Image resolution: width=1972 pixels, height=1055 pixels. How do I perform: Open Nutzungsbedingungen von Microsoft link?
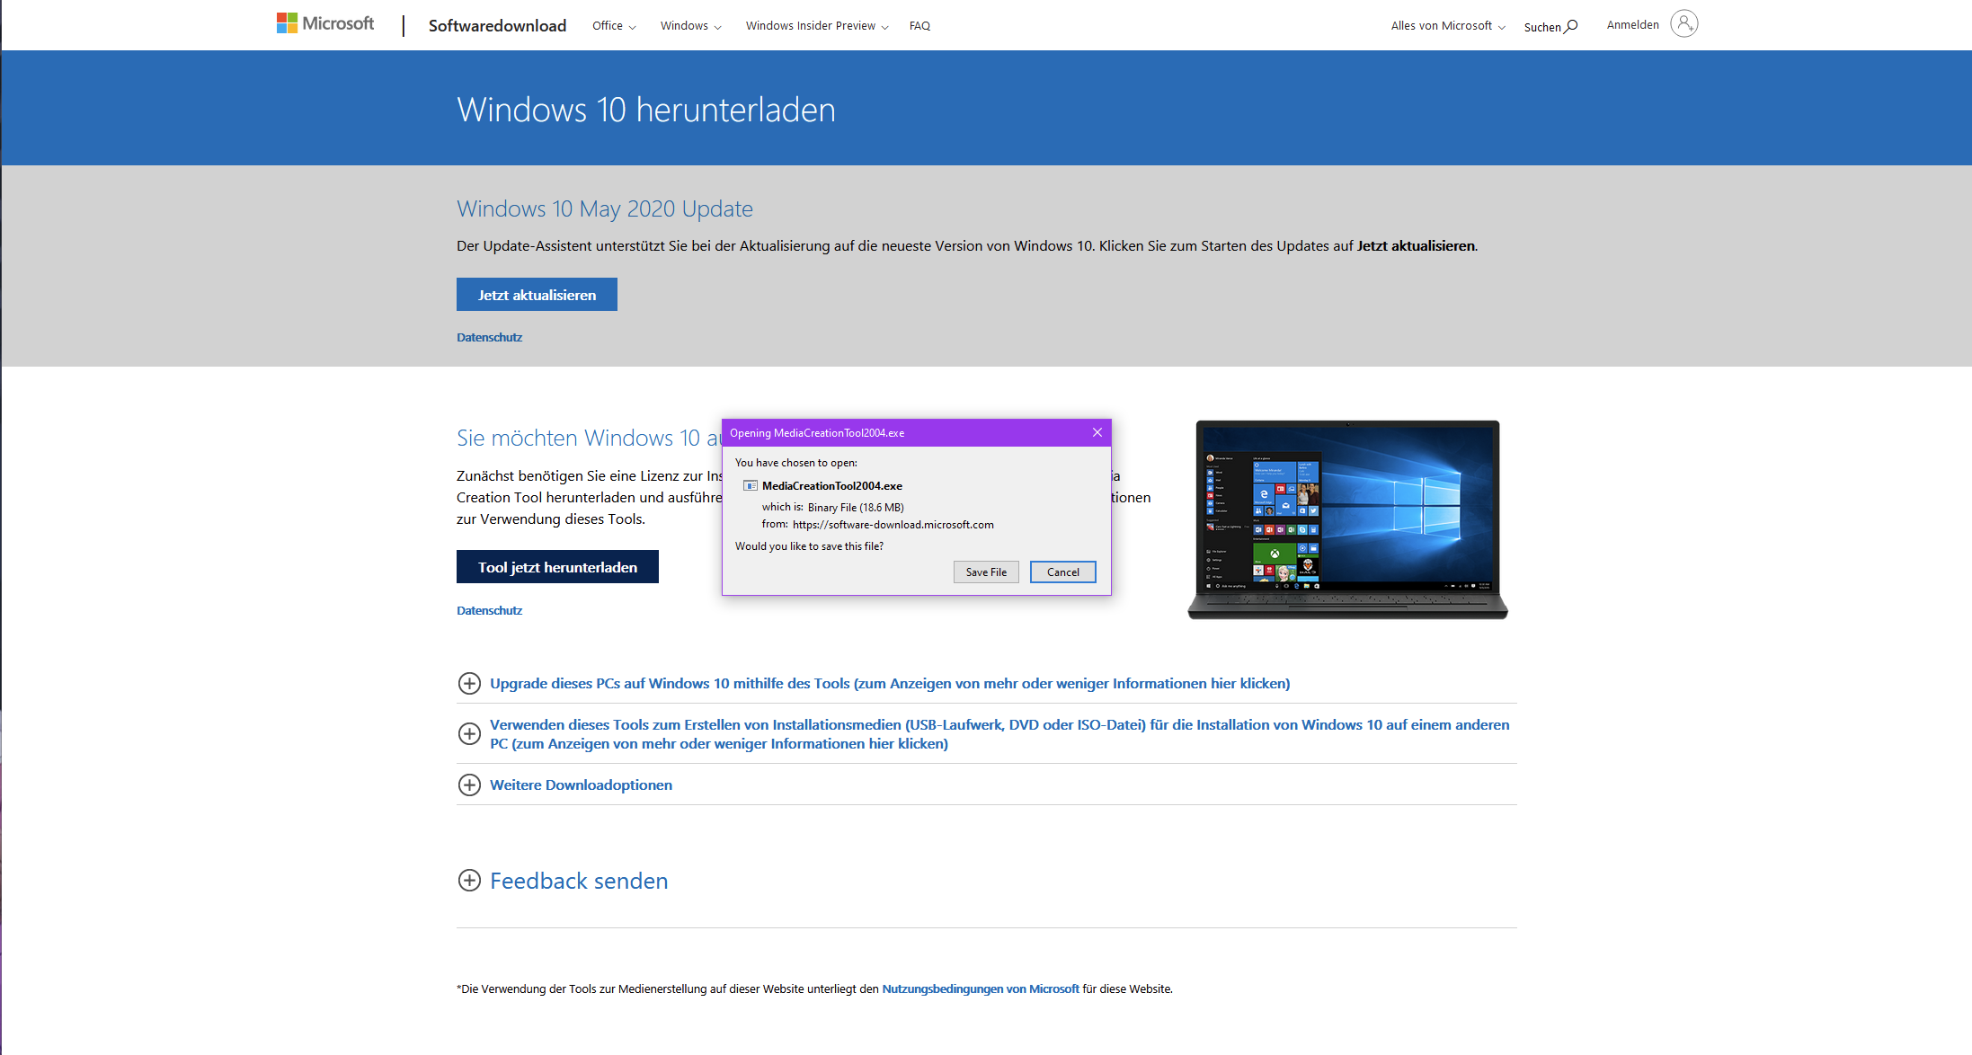(981, 989)
